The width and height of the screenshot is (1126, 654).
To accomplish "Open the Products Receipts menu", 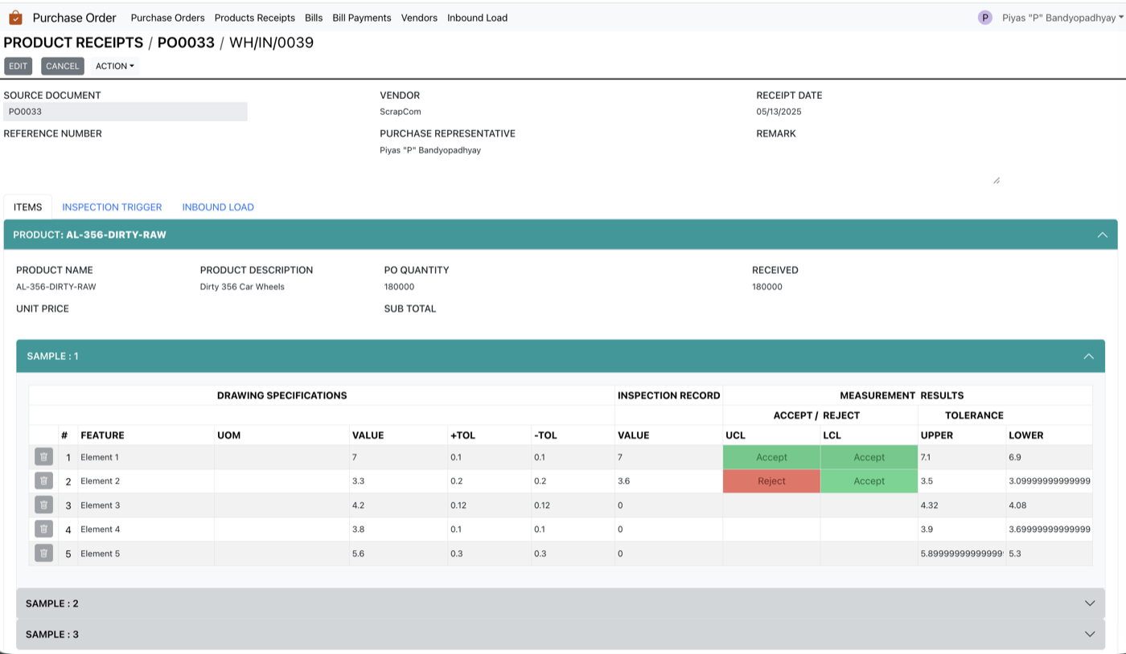I will click(x=254, y=18).
